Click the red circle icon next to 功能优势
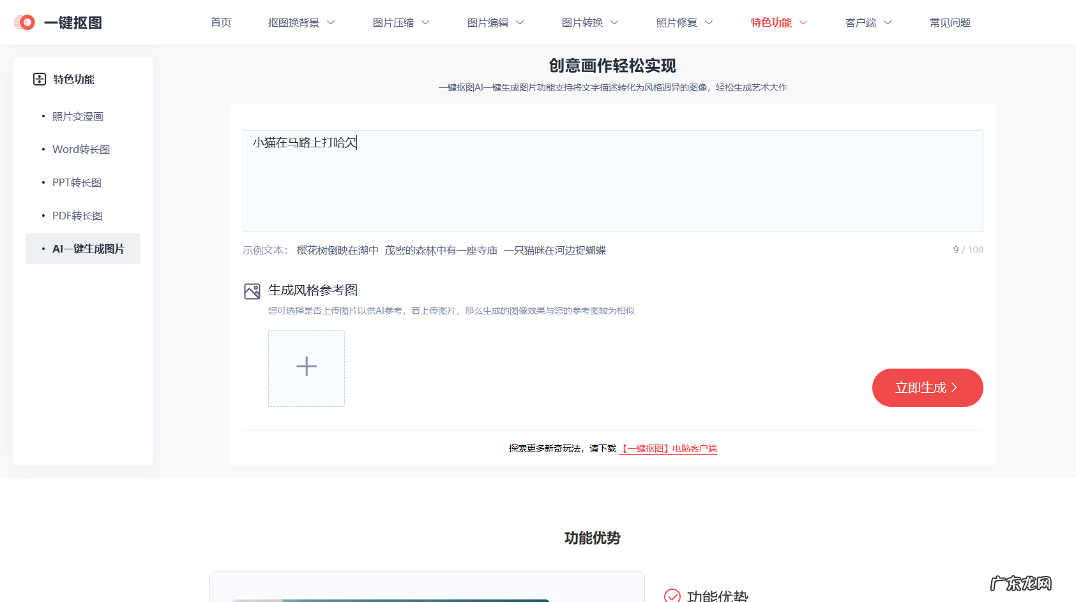Viewport: 1076px width, 602px height. (x=672, y=595)
